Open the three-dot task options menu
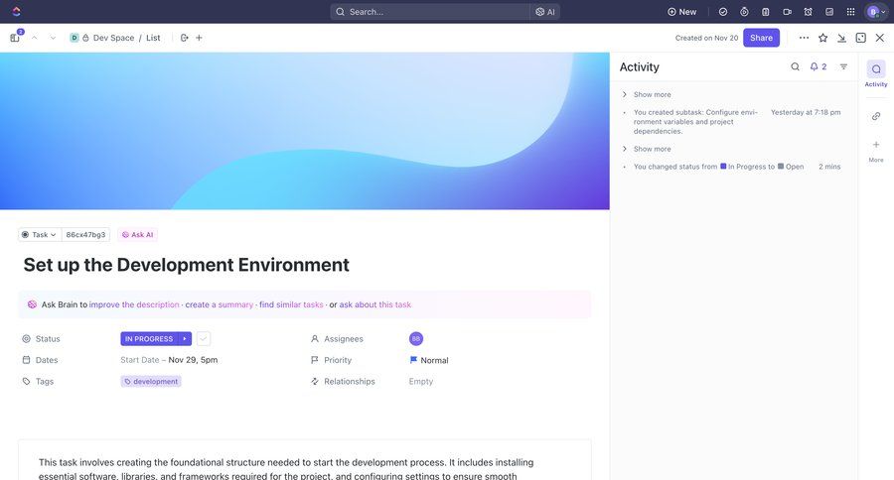Viewport: 894px width, 480px height. (x=804, y=38)
